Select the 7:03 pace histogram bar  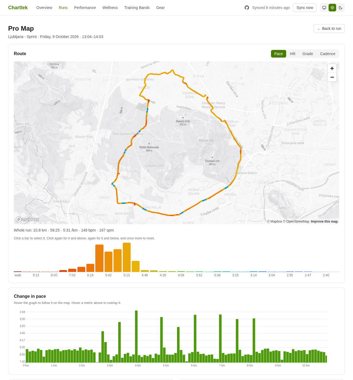[x=72, y=270]
